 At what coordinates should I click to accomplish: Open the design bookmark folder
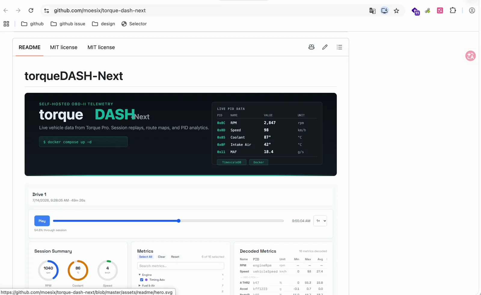104,24
